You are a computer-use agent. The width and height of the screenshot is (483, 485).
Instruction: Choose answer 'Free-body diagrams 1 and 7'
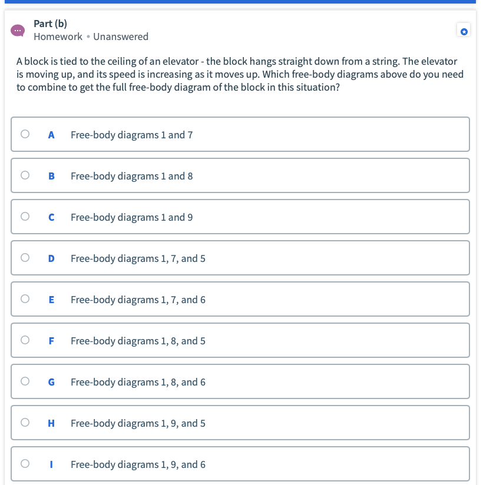(x=240, y=134)
